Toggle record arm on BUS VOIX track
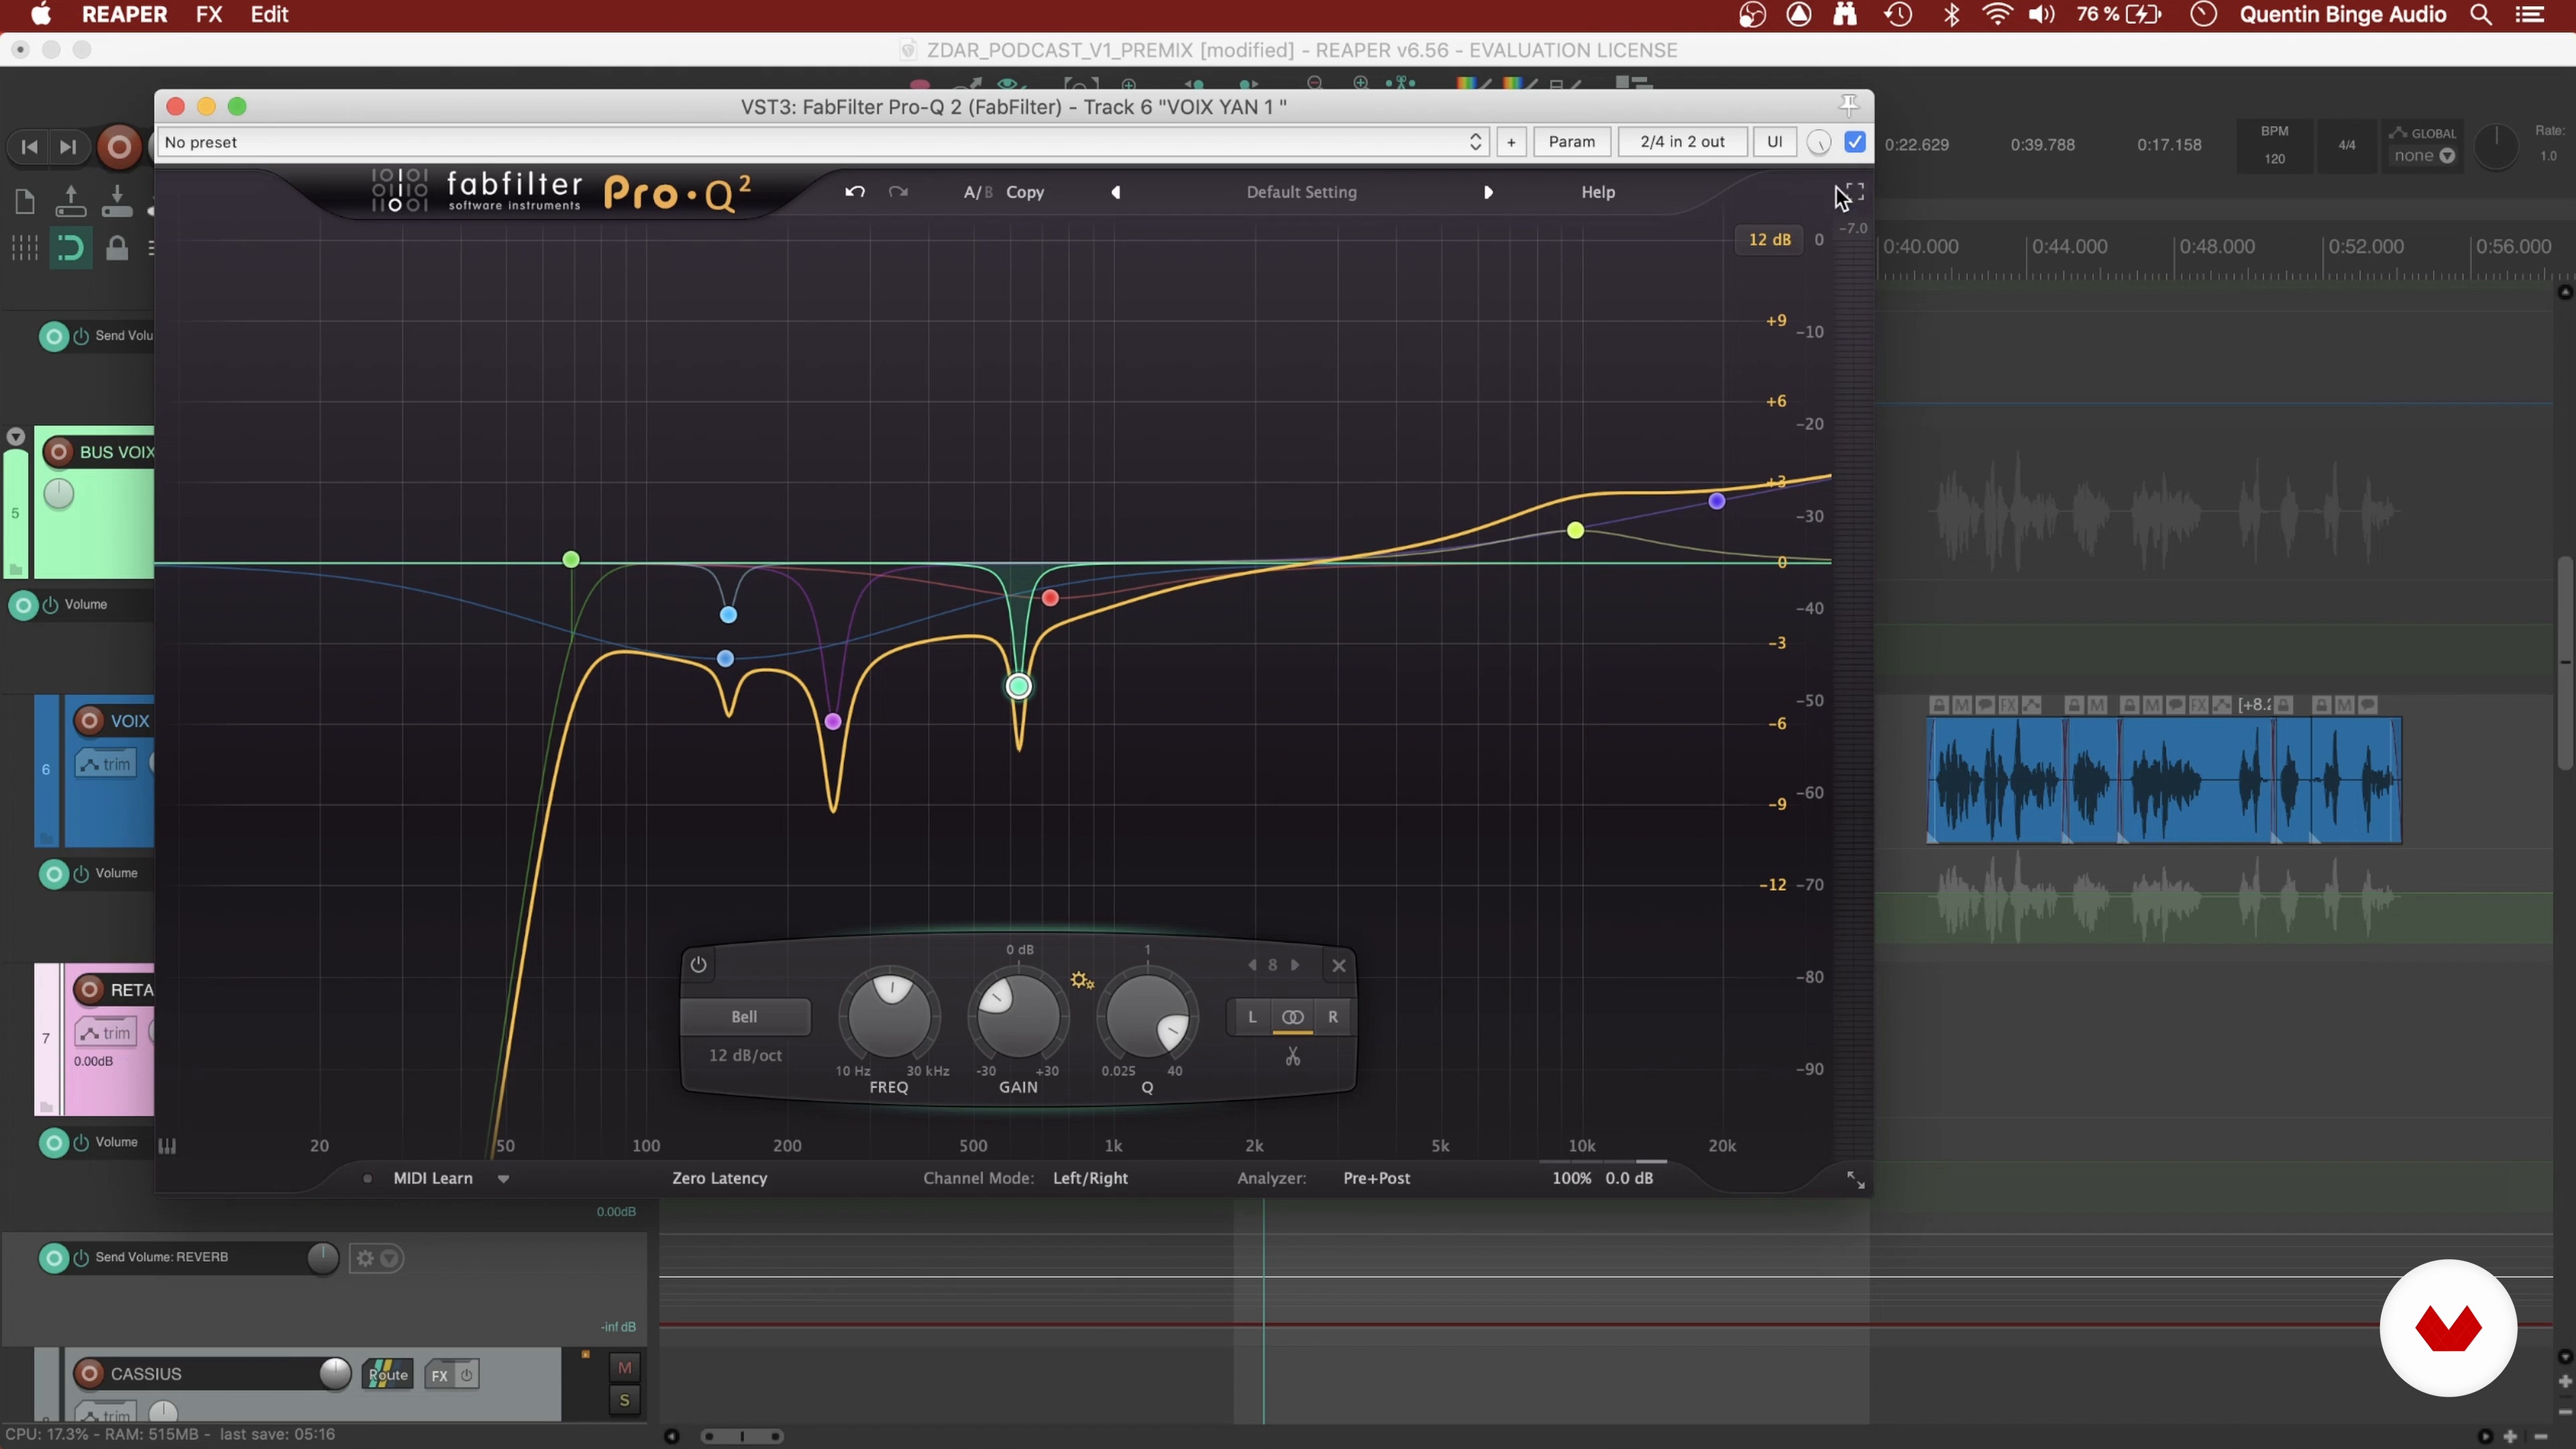This screenshot has height=1449, width=2576. (59, 452)
